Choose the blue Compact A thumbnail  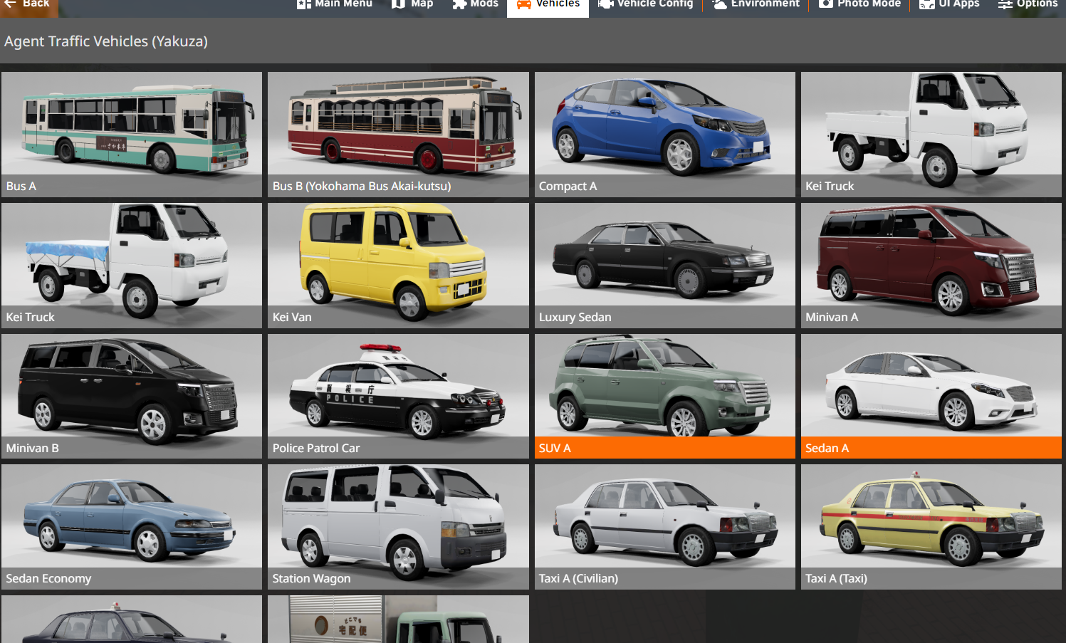tap(665, 135)
